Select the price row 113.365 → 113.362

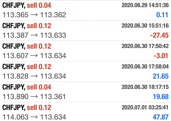(x=34, y=15)
